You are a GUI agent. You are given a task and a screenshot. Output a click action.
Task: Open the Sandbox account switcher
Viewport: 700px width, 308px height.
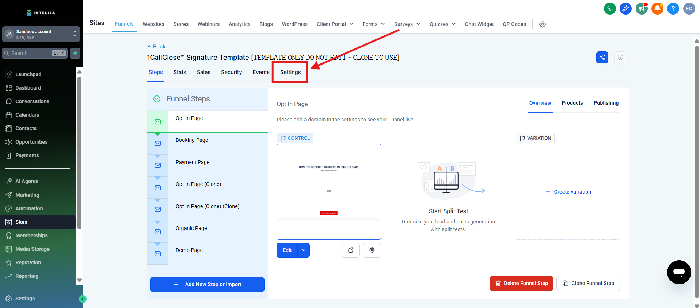[41, 34]
